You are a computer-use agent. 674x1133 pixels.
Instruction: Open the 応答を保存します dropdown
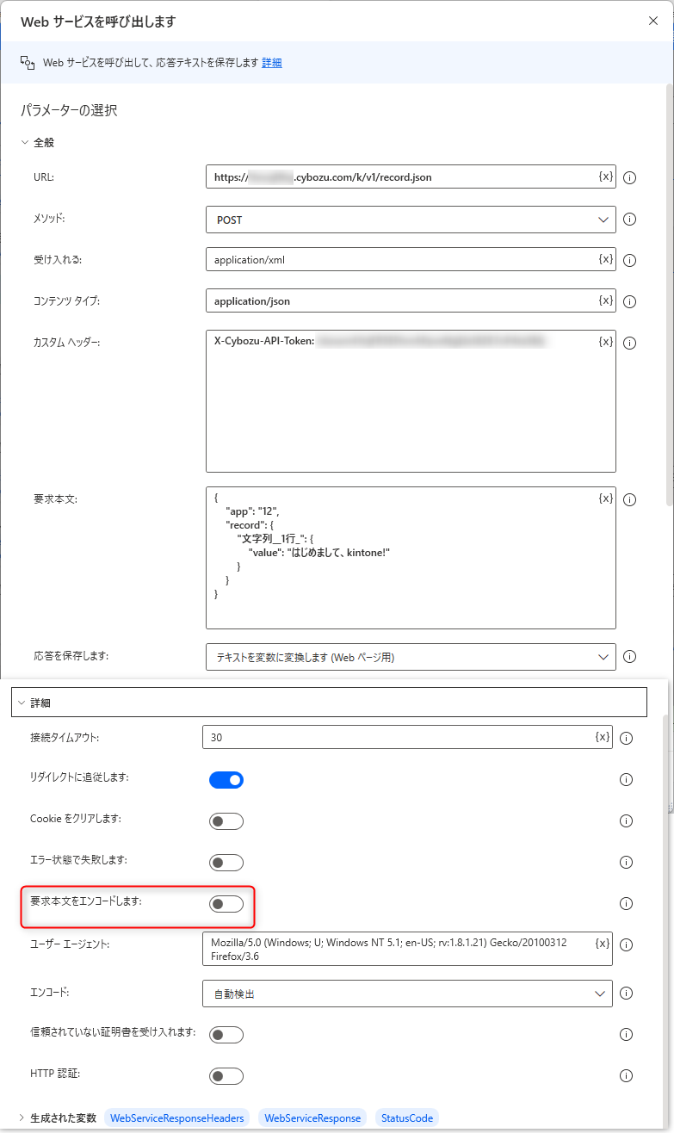(411, 657)
